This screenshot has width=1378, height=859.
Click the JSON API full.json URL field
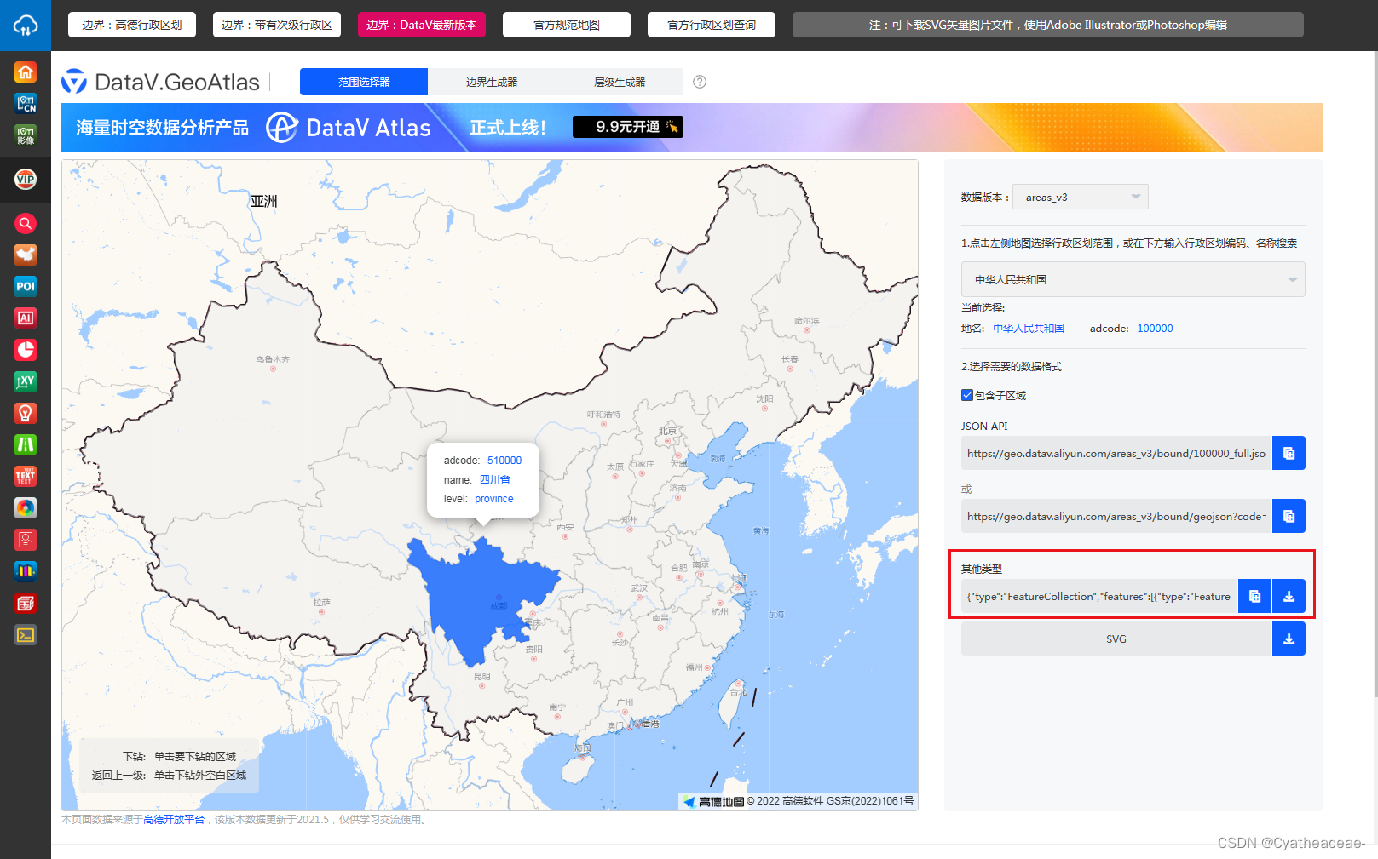[1116, 453]
